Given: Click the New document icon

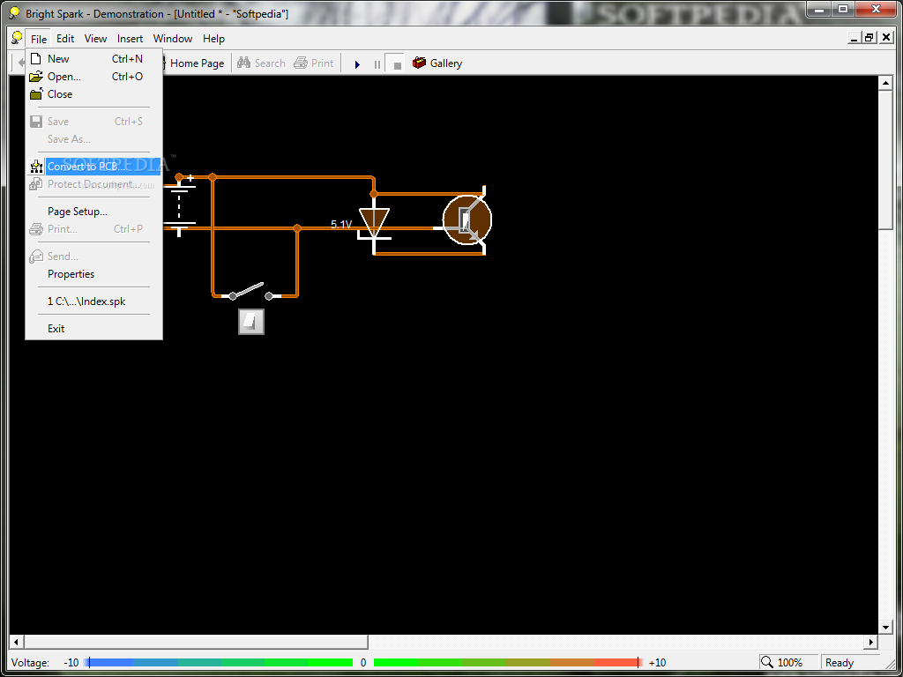Looking at the screenshot, I should tap(35, 59).
